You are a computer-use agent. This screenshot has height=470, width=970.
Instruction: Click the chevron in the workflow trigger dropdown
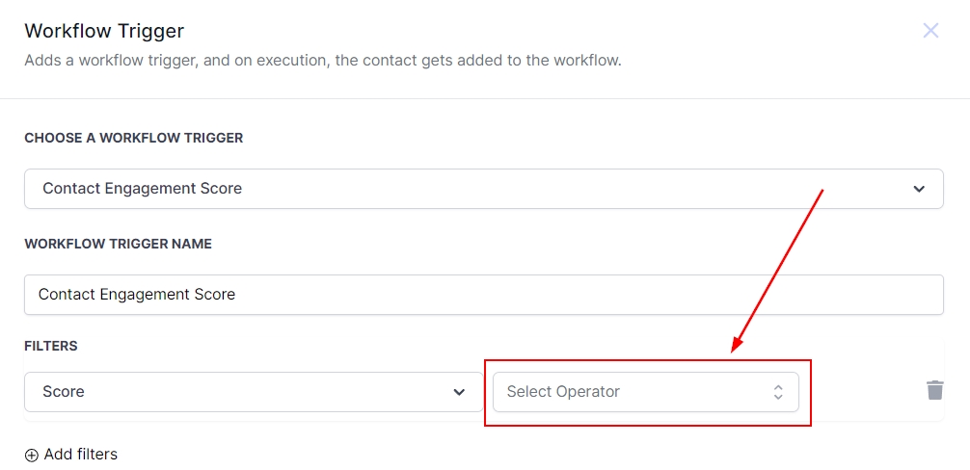(x=919, y=189)
